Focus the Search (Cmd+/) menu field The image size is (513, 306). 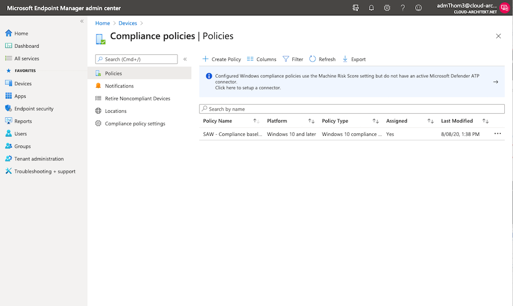pyautogui.click(x=136, y=59)
